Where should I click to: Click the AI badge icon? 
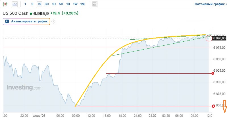pyautogui.click(x=7, y=21)
